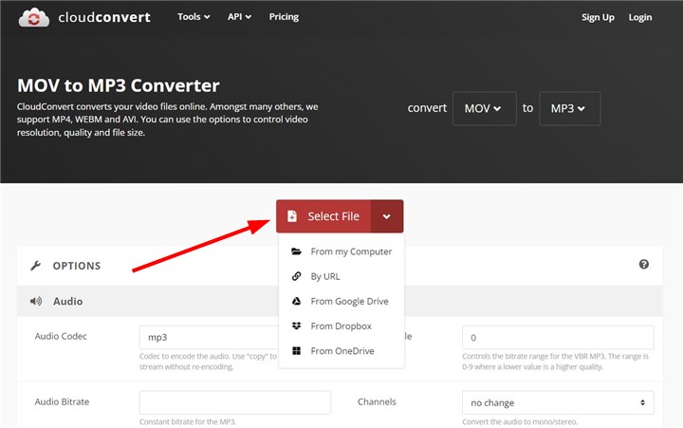This screenshot has height=428, width=683.
Task: Click the file icon on Select File
Action: click(292, 216)
